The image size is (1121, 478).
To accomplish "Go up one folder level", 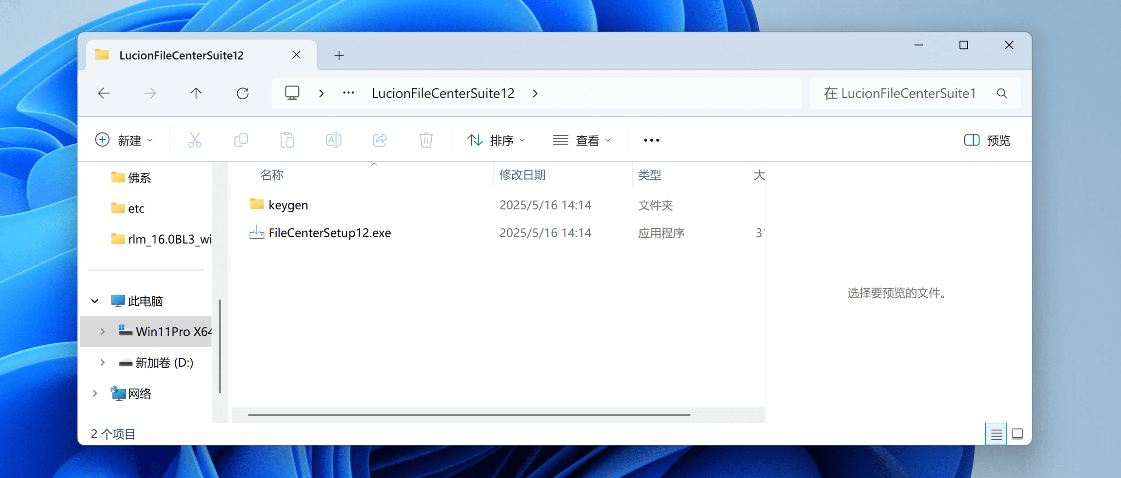I will tap(196, 93).
